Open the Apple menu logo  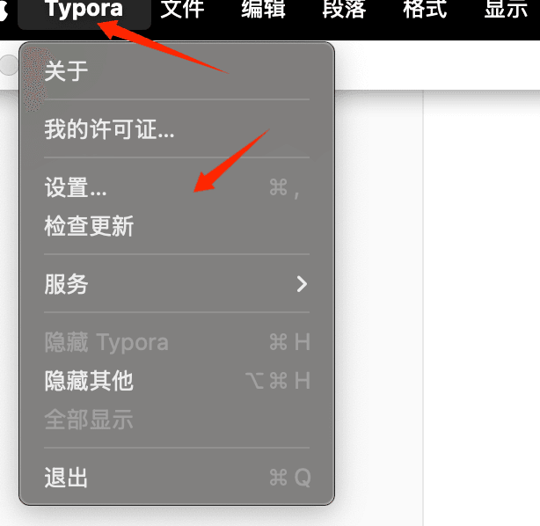coord(4,11)
